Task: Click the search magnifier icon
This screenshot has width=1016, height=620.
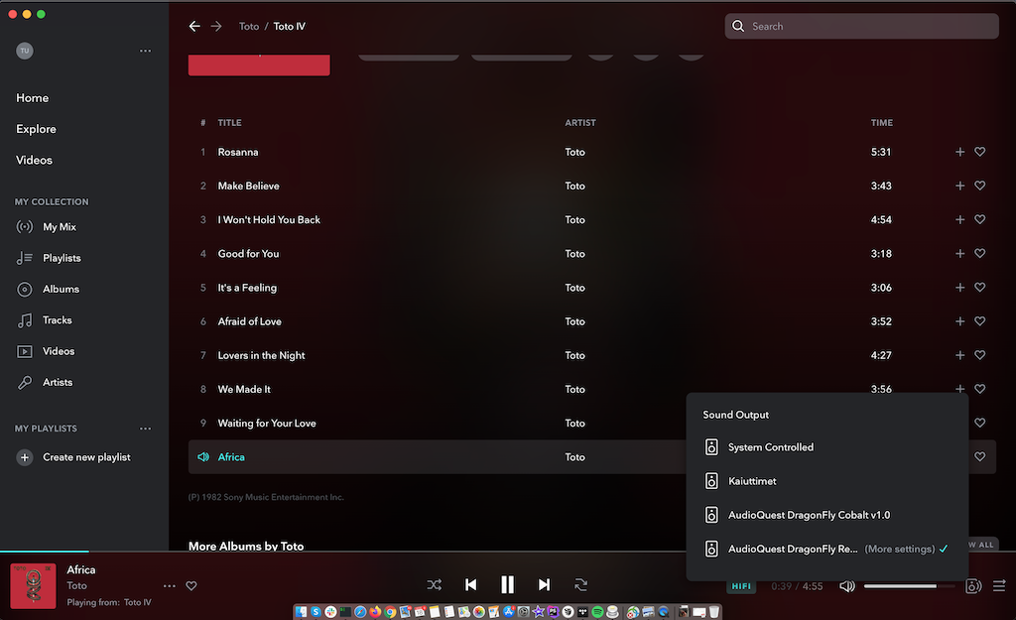Action: (x=738, y=26)
